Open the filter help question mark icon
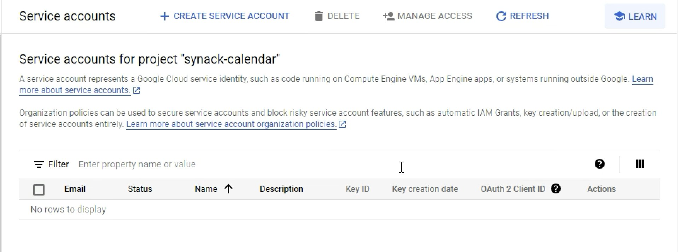681x252 pixels. click(x=599, y=164)
